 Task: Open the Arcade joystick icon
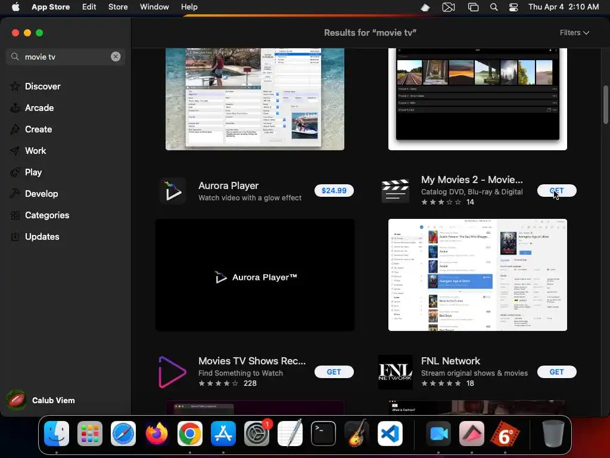point(15,108)
